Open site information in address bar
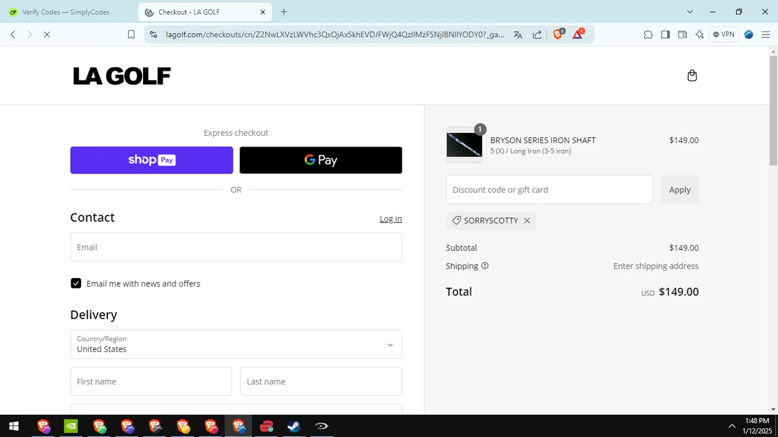This screenshot has height=437, width=778. (x=154, y=34)
